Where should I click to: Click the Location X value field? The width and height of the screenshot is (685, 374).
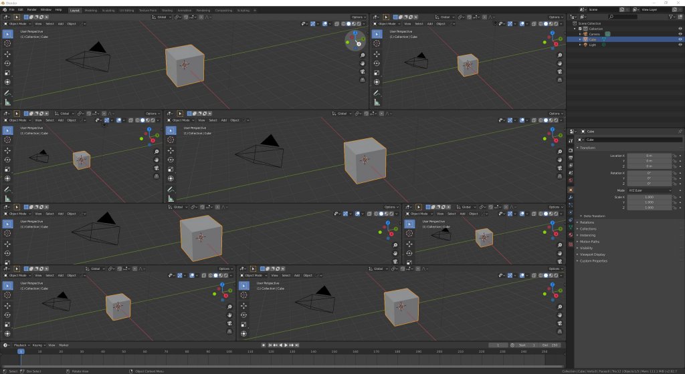pyautogui.click(x=649, y=156)
